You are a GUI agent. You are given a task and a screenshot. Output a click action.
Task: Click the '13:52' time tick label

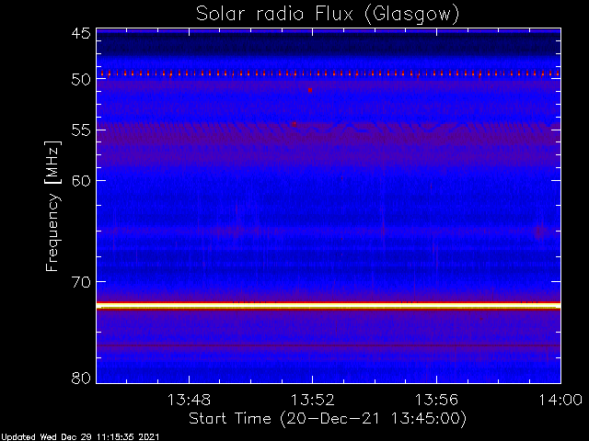pos(313,400)
